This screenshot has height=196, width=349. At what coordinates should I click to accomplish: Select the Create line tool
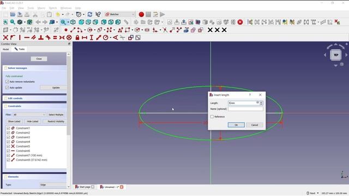73,30
